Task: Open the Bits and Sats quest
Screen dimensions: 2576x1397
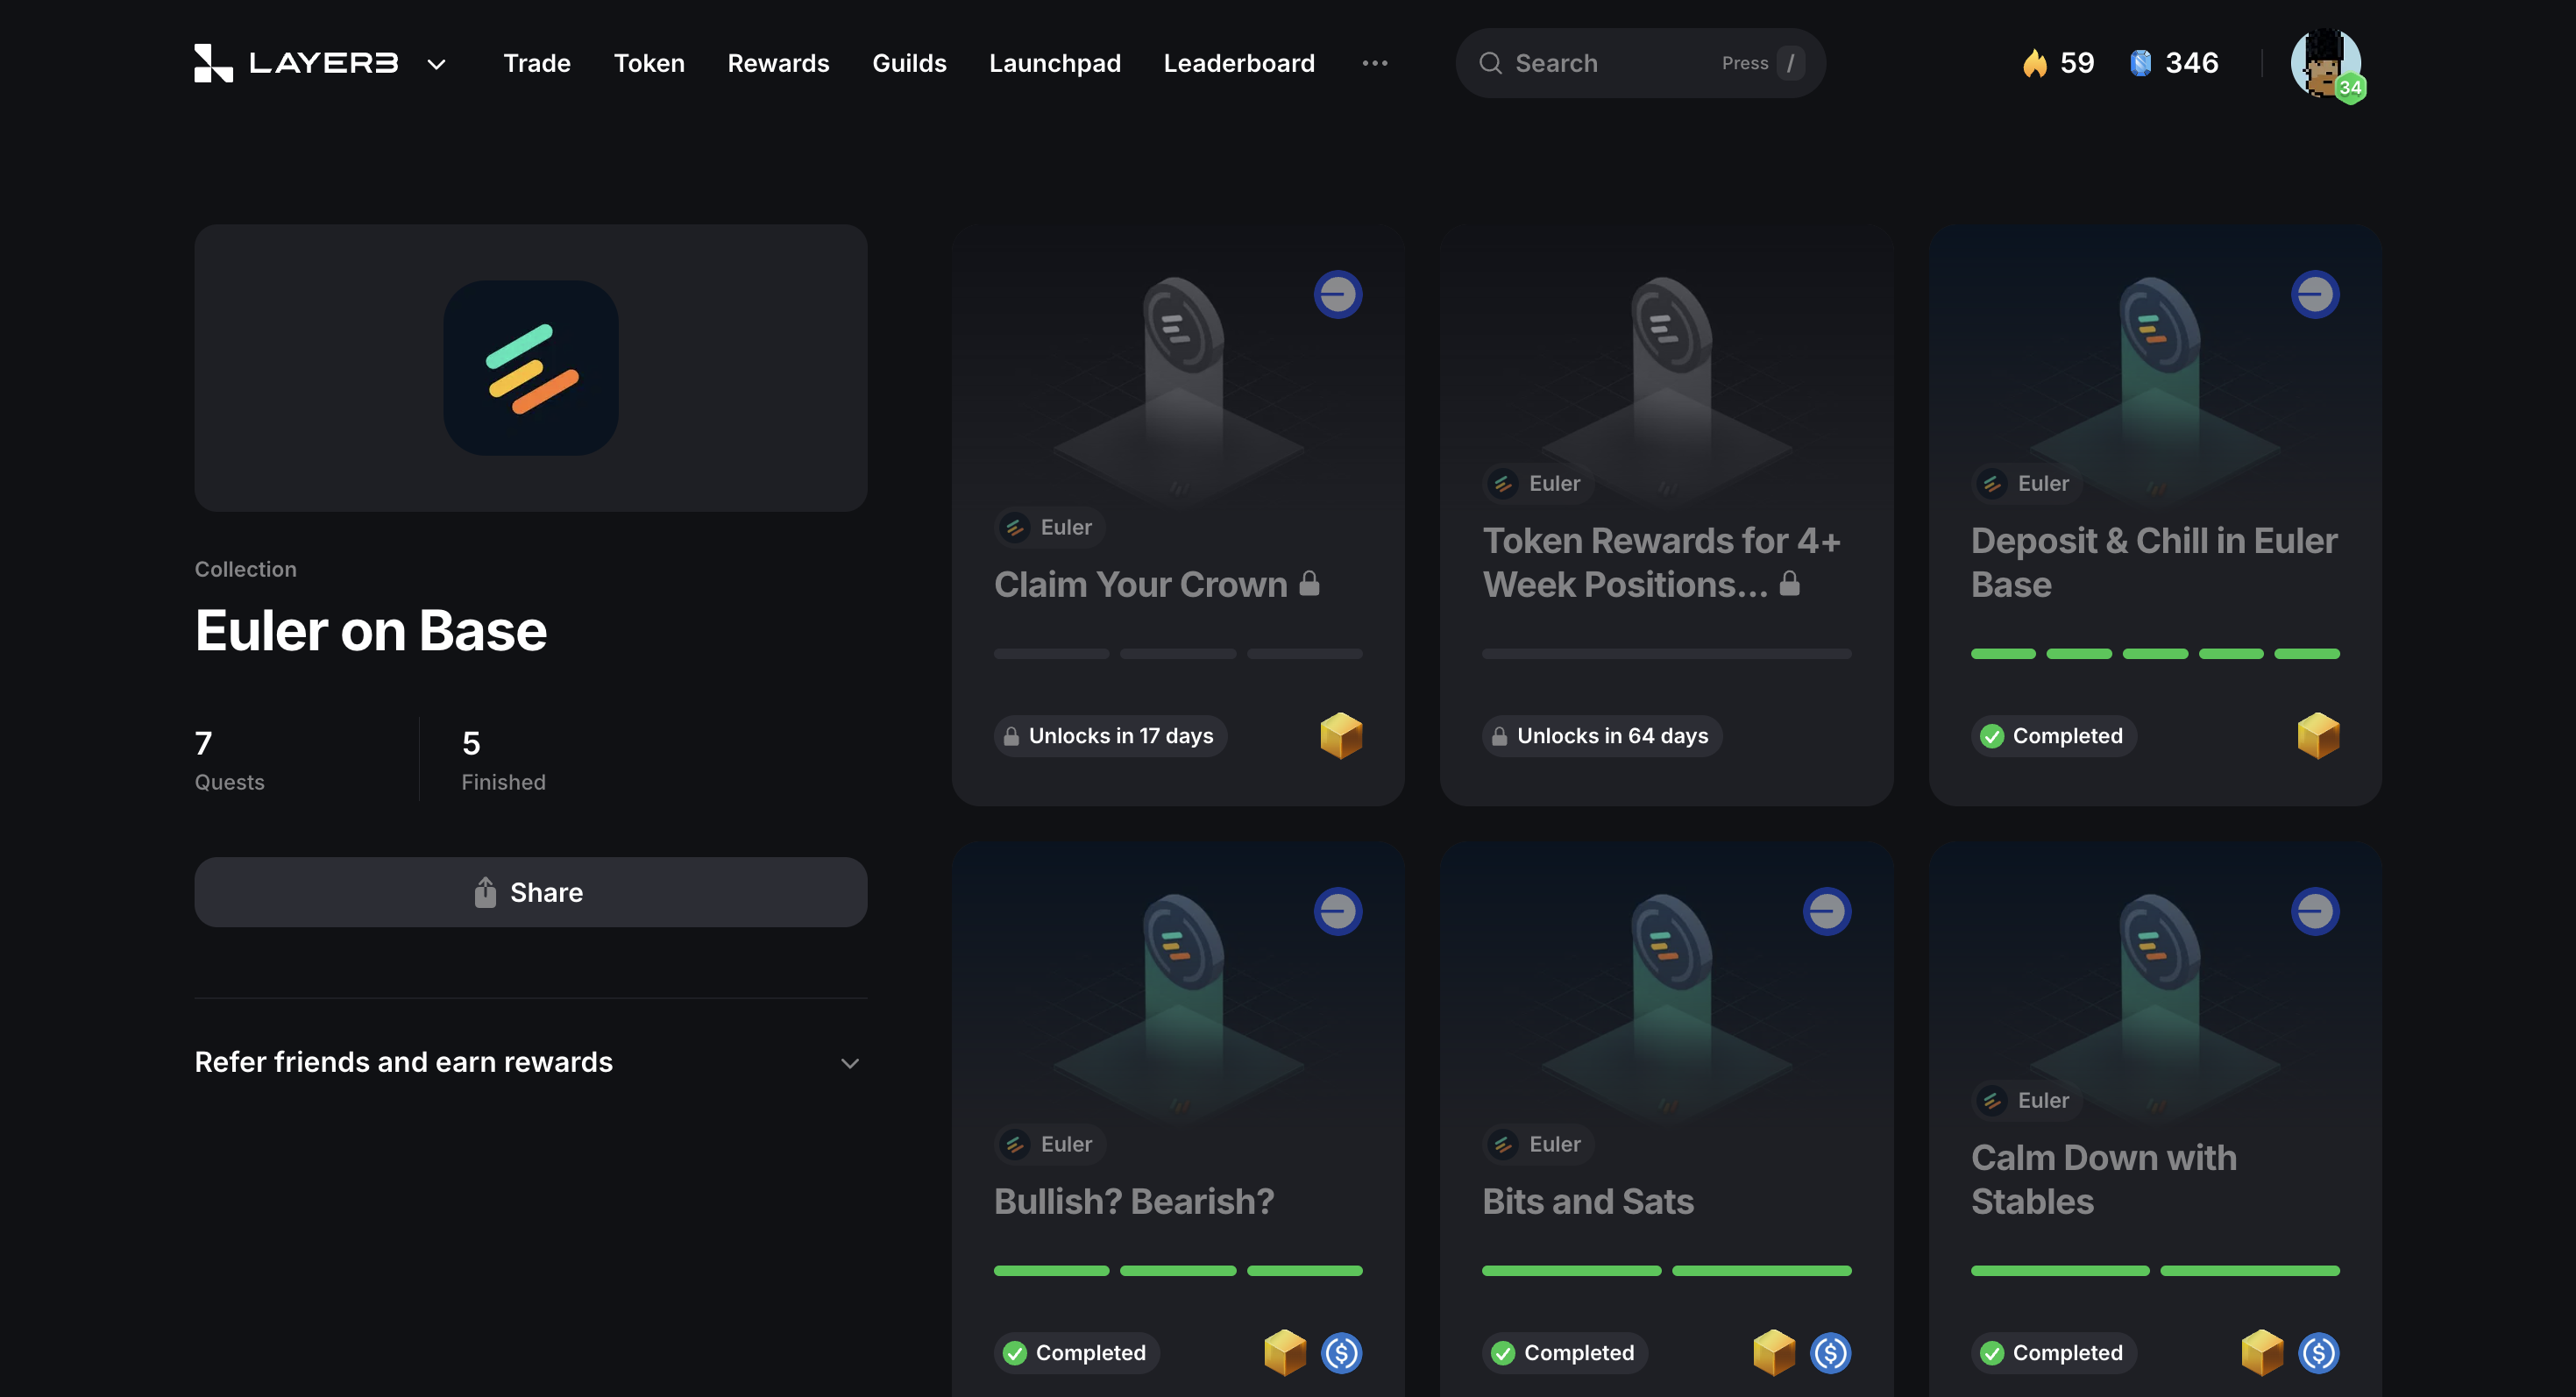Action: tap(1666, 1120)
